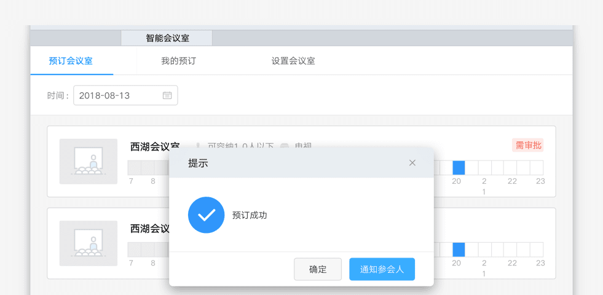Click the meeting room image on the 需审批 card
The image size is (603, 295).
88,162
